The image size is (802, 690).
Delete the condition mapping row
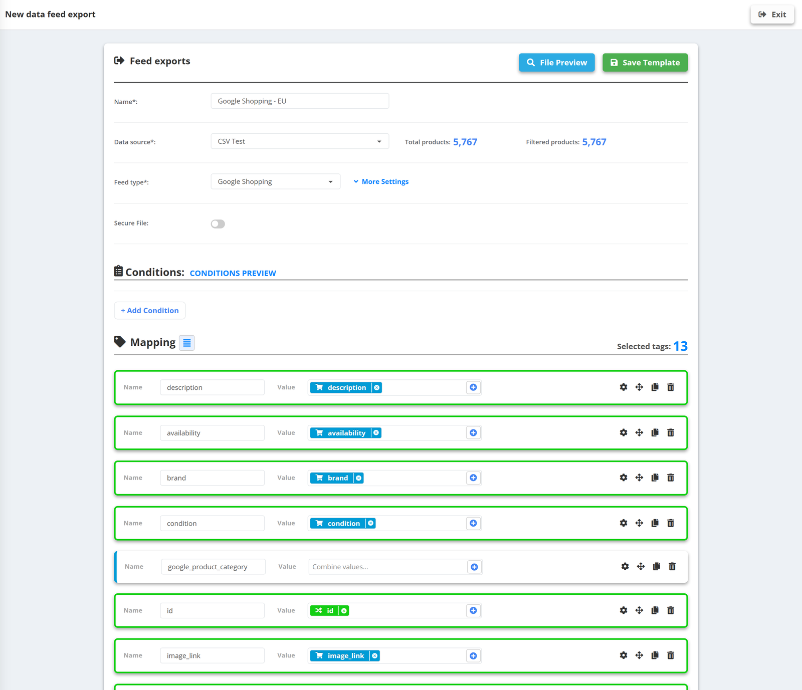671,523
